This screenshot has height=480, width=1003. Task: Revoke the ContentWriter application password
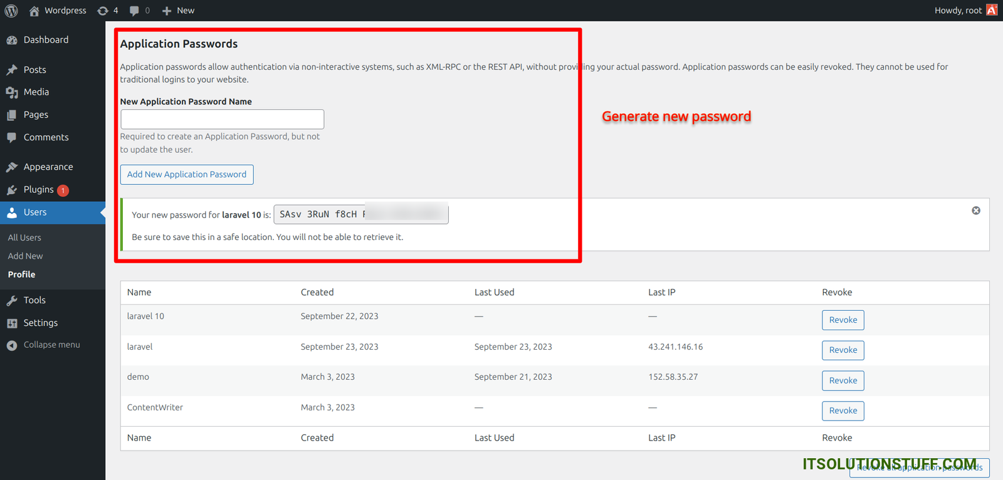[x=843, y=411]
